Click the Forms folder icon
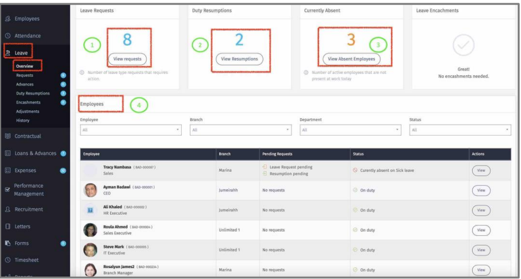 pos(8,244)
